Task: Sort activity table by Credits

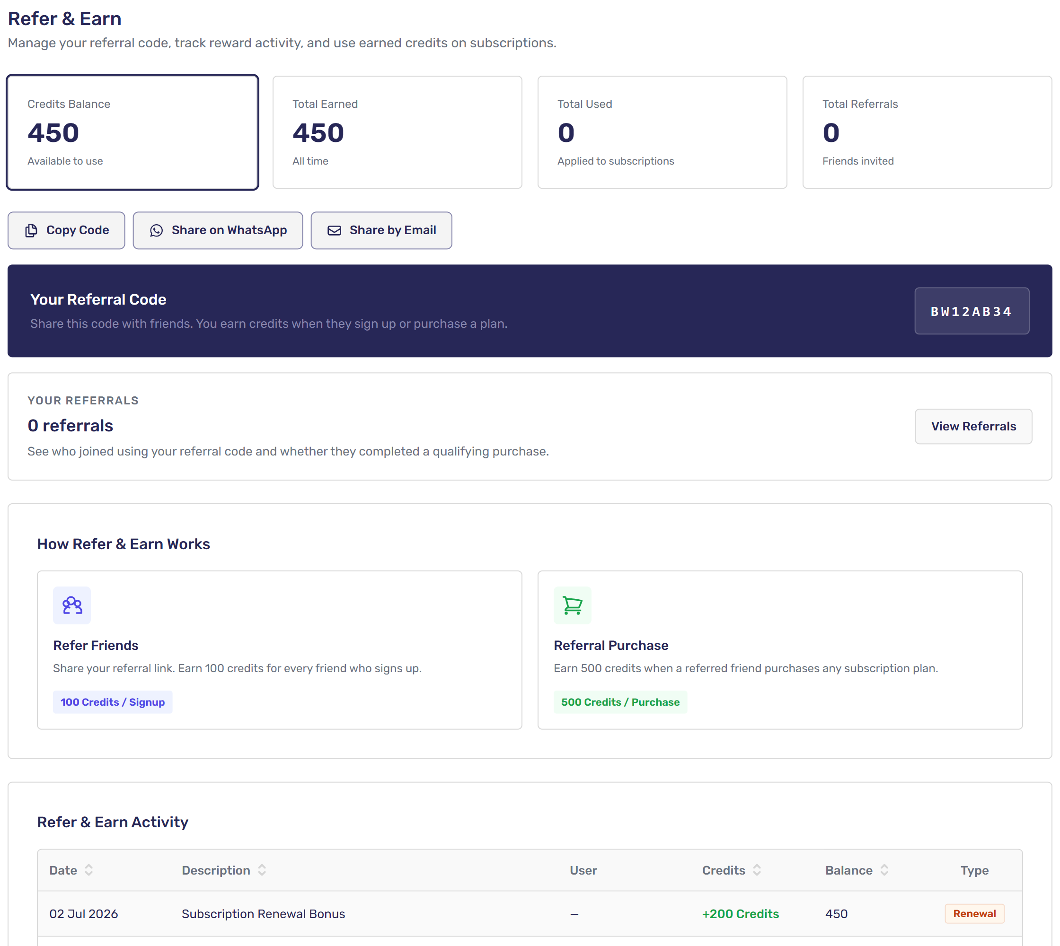Action: click(757, 869)
